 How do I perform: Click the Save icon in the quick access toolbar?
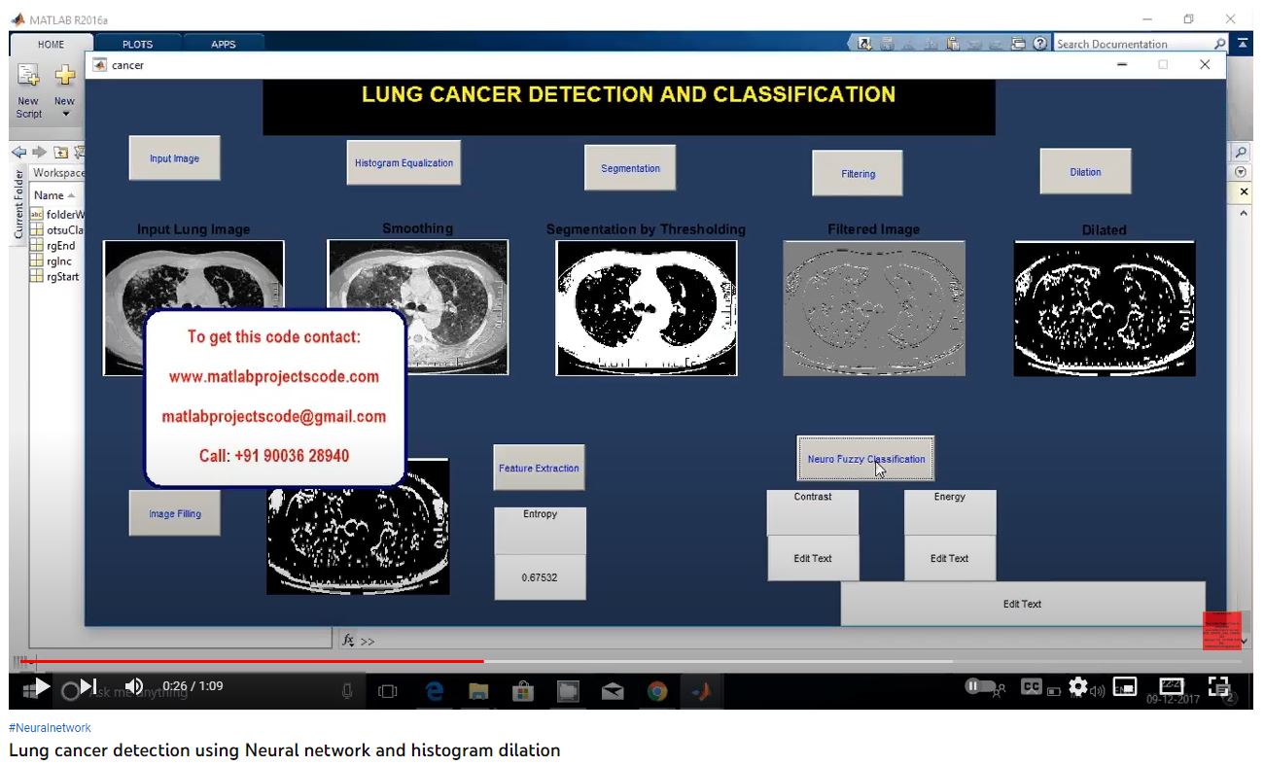887,44
